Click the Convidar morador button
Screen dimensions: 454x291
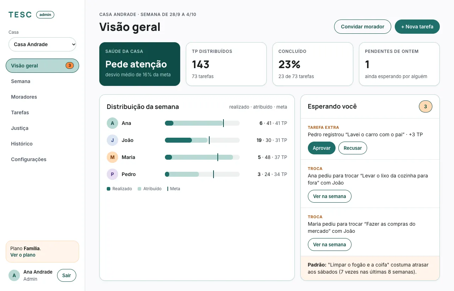tap(362, 27)
